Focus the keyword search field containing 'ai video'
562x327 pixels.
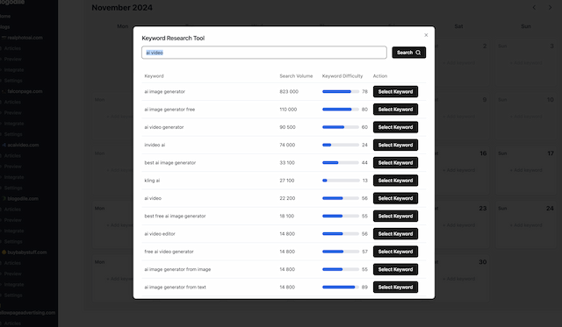click(264, 53)
